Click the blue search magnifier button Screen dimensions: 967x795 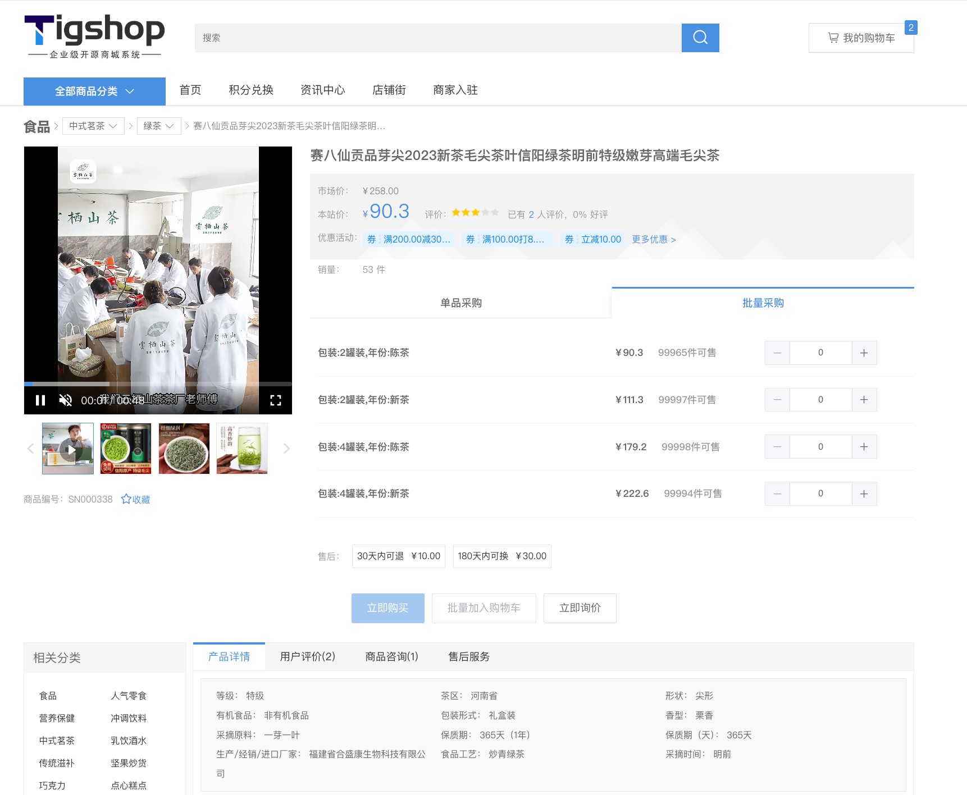(700, 38)
